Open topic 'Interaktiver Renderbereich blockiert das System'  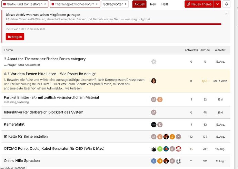[x=43, y=112]
